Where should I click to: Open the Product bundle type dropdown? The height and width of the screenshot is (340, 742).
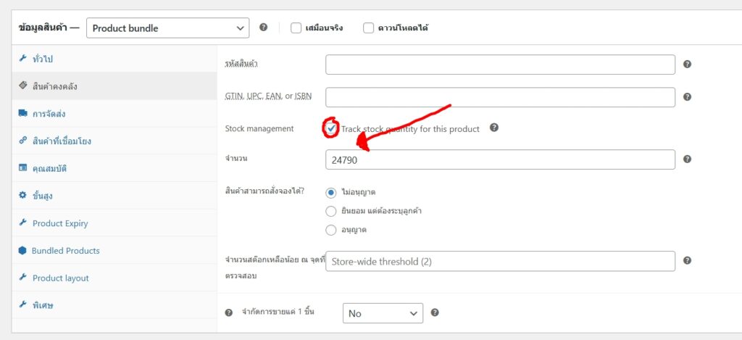167,28
